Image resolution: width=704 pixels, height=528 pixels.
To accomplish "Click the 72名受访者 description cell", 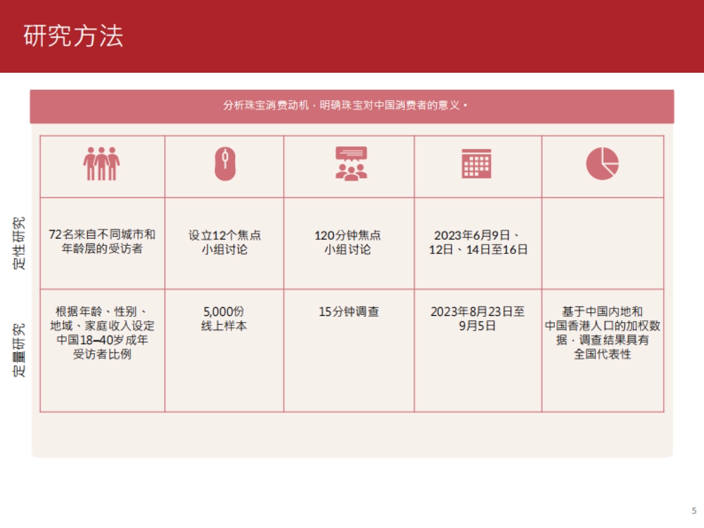I will pyautogui.click(x=102, y=242).
